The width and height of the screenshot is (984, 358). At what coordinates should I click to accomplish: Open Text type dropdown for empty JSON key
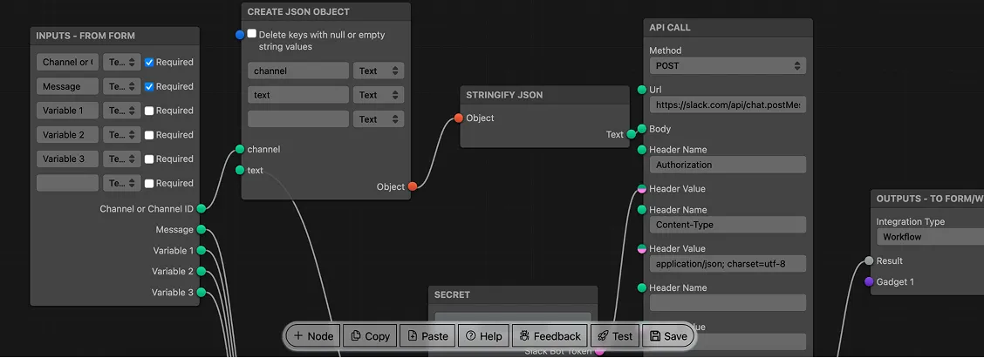pyautogui.click(x=379, y=119)
